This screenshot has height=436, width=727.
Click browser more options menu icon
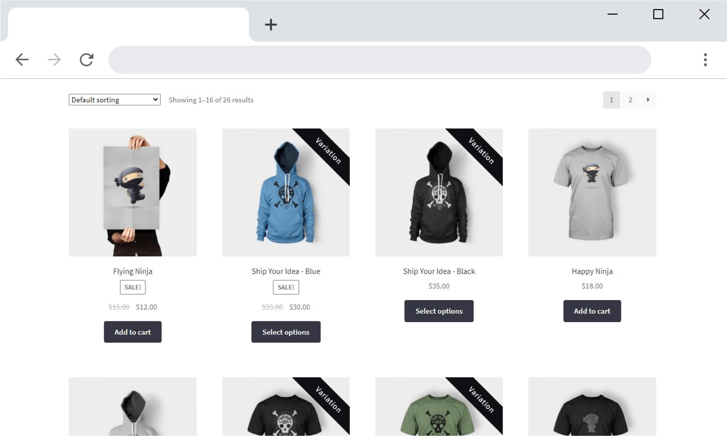click(x=705, y=59)
